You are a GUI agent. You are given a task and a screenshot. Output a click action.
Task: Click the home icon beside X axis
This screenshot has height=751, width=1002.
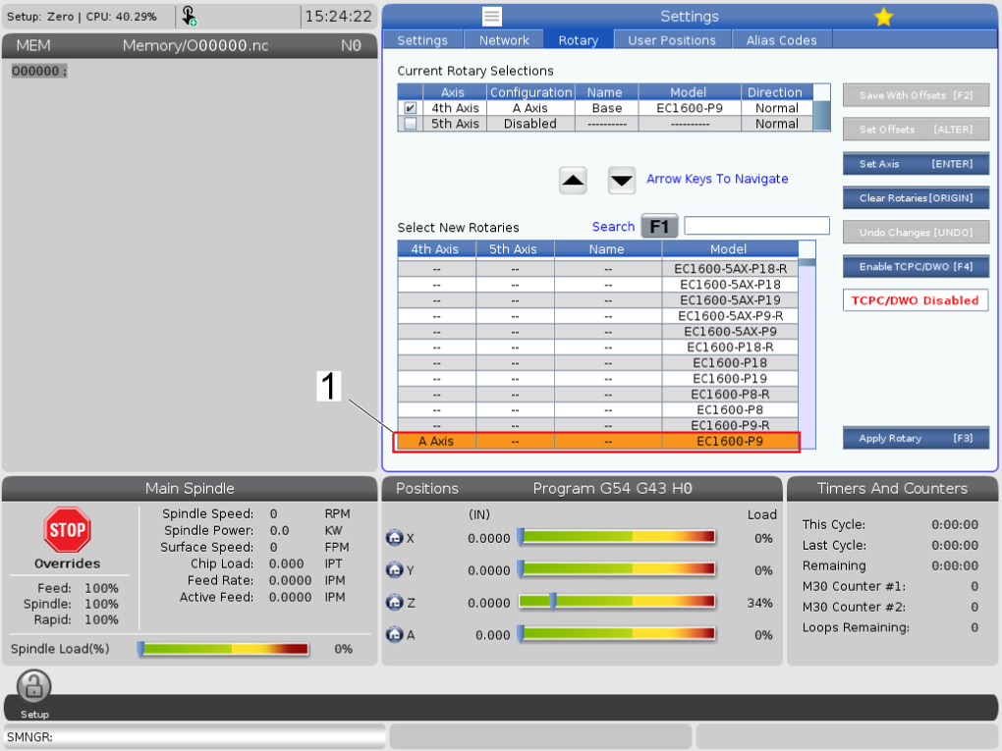click(x=394, y=538)
